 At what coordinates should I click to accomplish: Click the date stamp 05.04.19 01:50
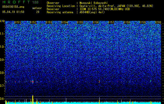click(13, 12)
